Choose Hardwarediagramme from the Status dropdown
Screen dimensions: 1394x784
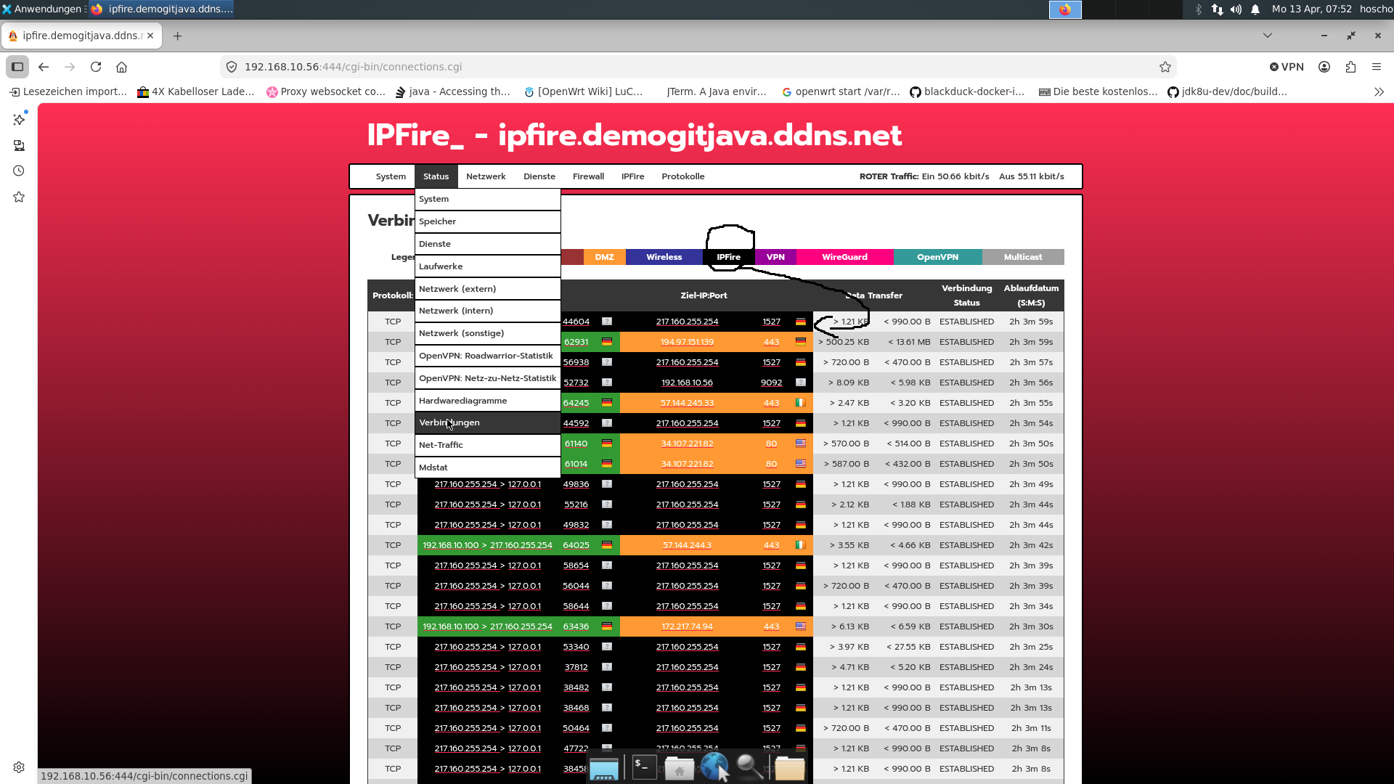point(462,401)
